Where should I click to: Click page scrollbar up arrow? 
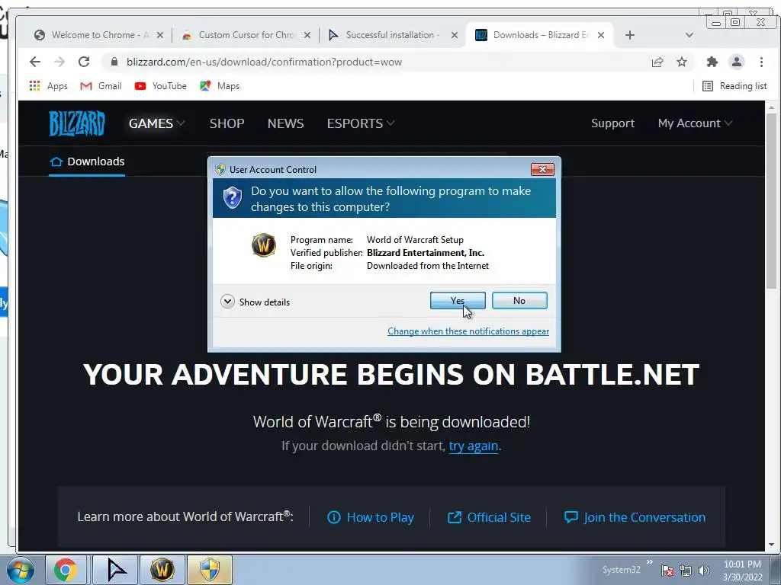(771, 107)
